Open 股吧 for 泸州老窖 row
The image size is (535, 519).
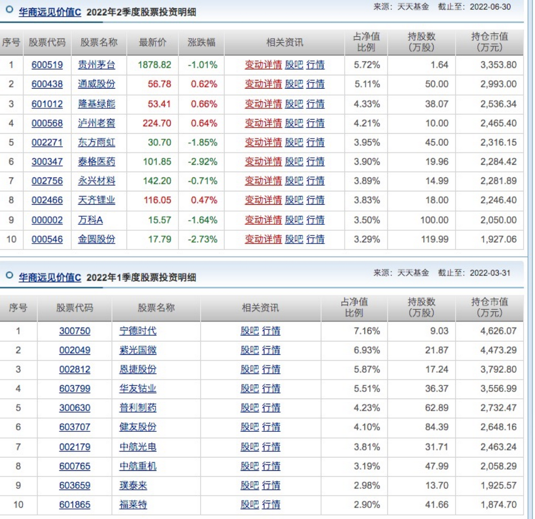point(294,123)
